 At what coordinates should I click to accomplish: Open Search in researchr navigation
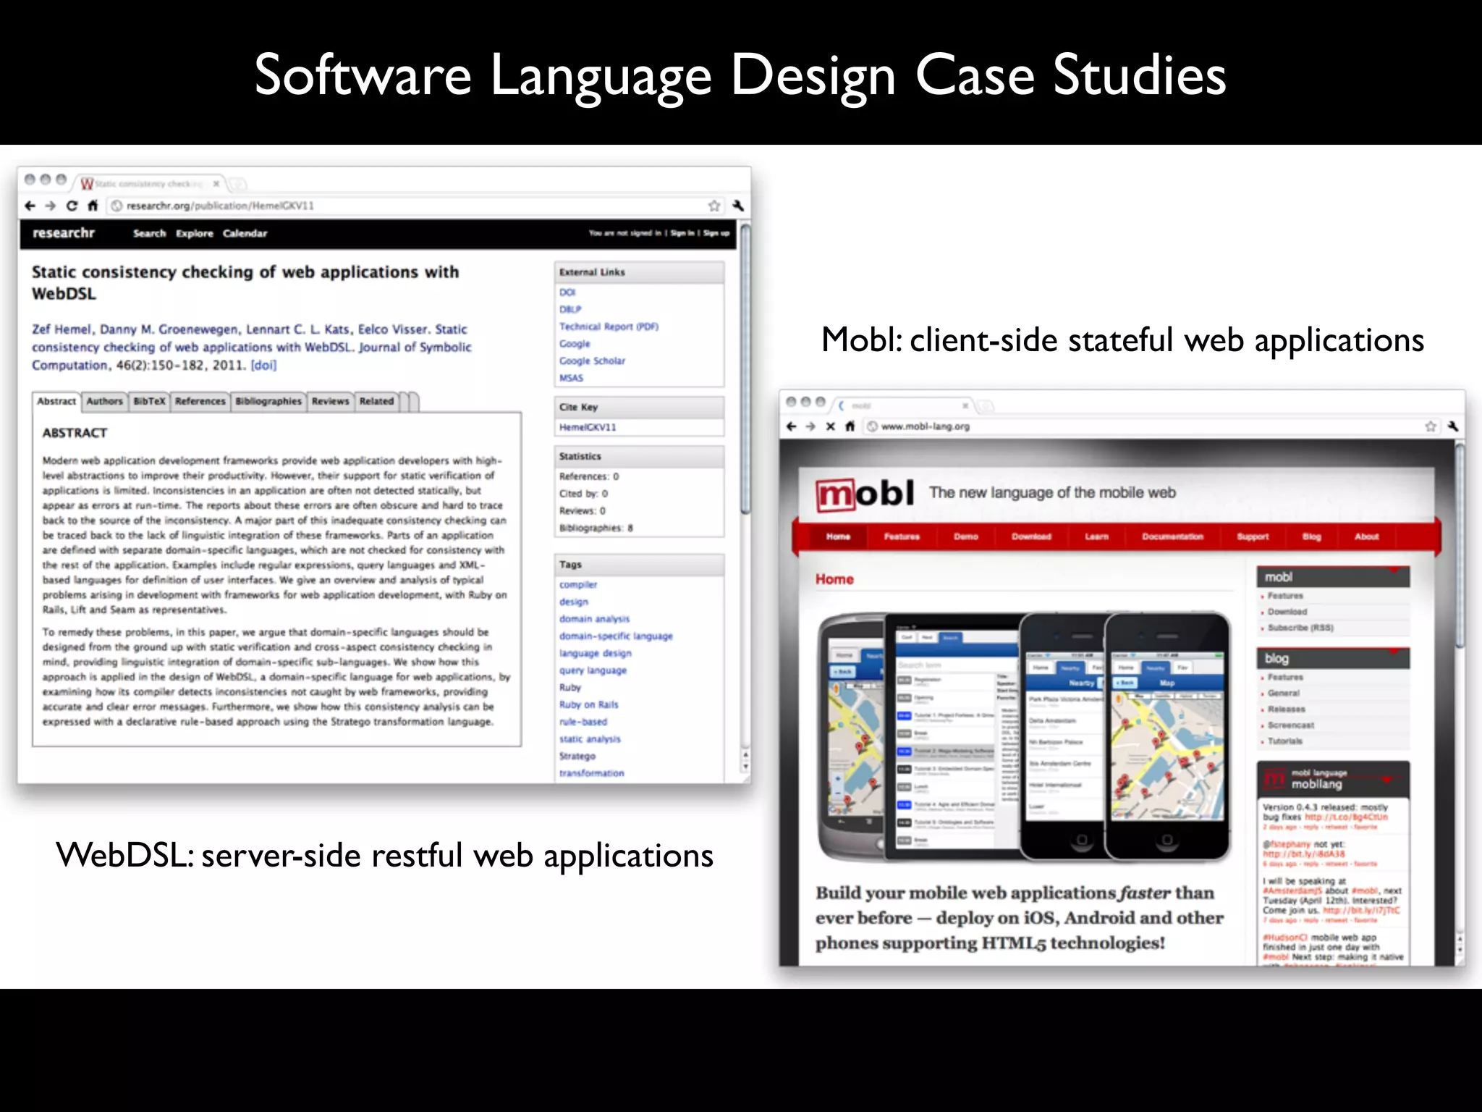(149, 233)
